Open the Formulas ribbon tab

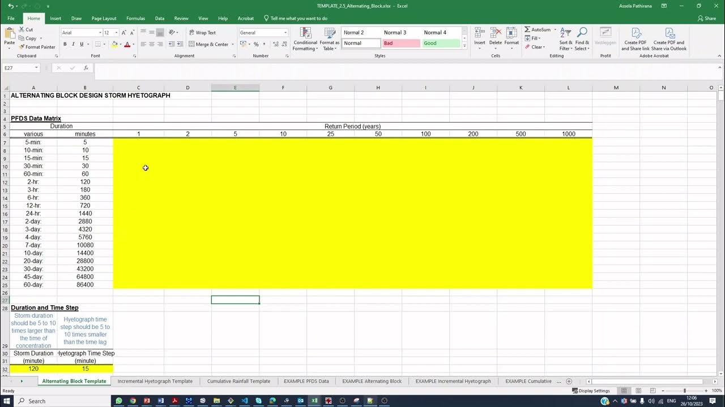pos(135,18)
